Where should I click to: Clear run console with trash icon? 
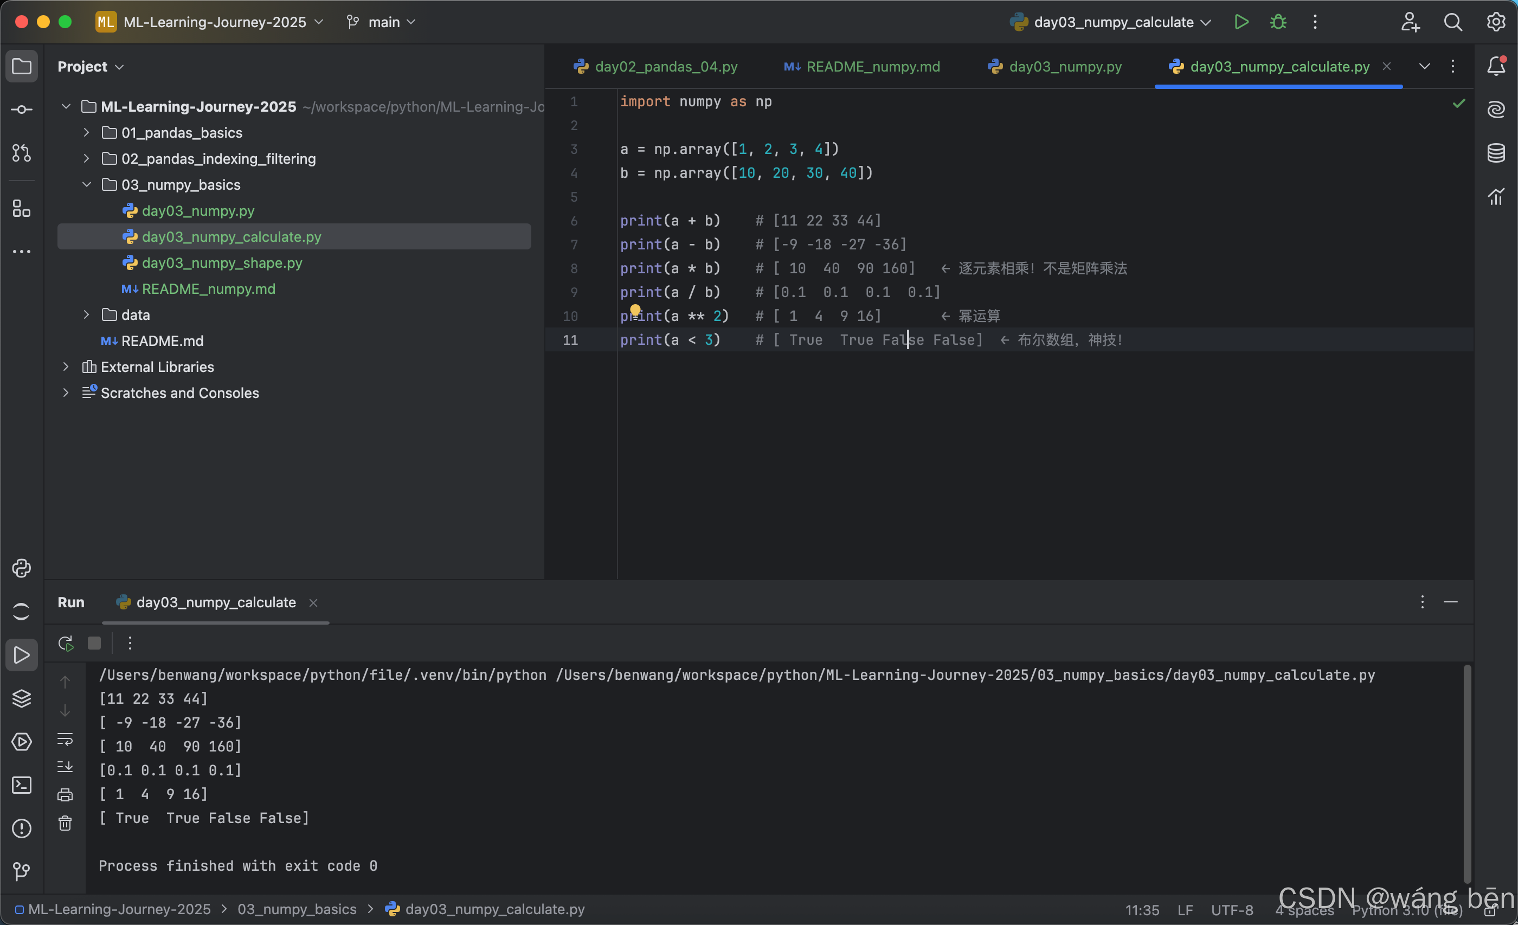pos(65,823)
